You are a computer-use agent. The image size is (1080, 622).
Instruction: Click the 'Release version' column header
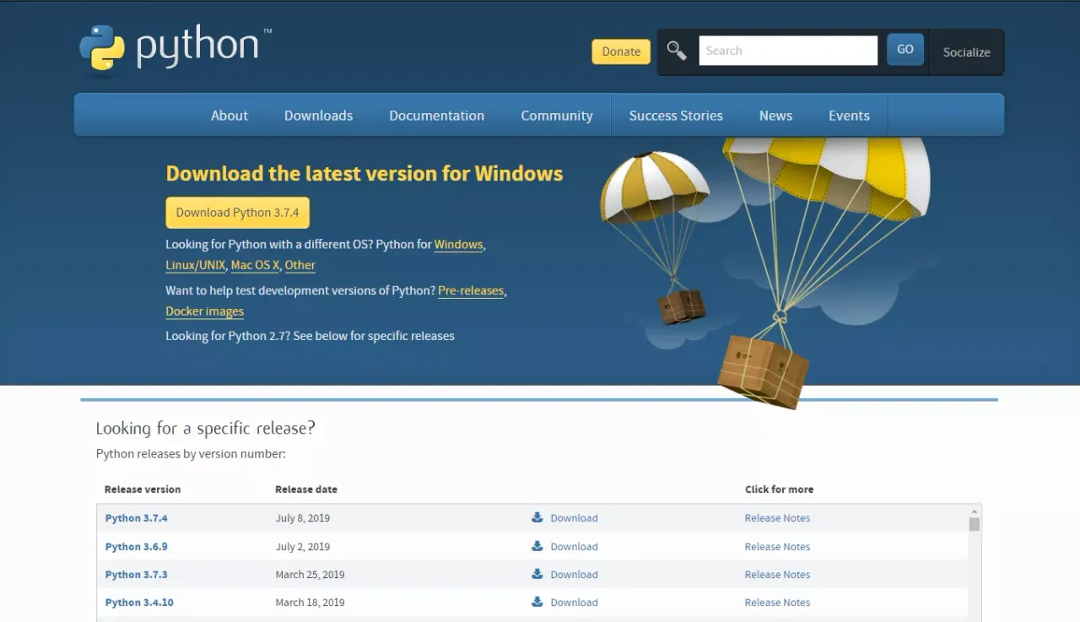(143, 489)
